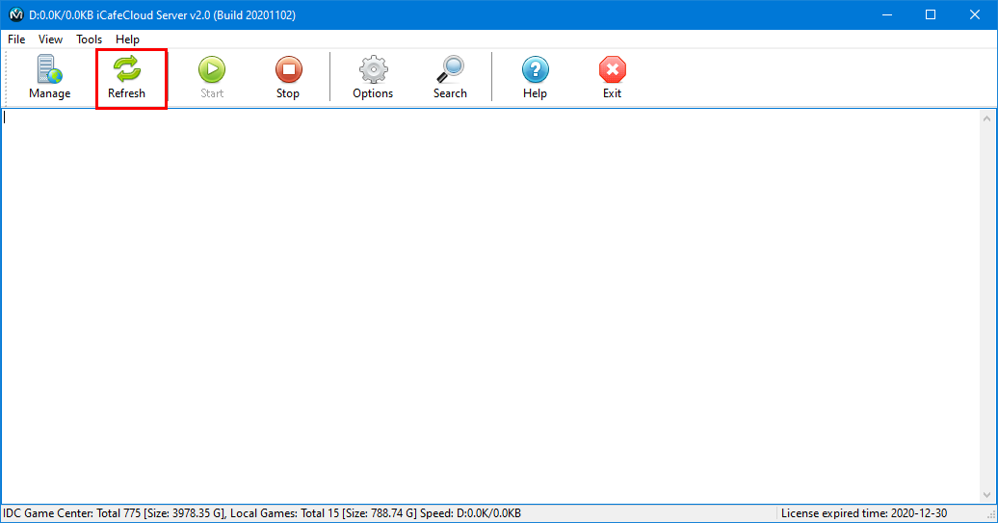The width and height of the screenshot is (998, 523).
Task: Click the scrollbar down arrow in log pane
Action: (987, 495)
